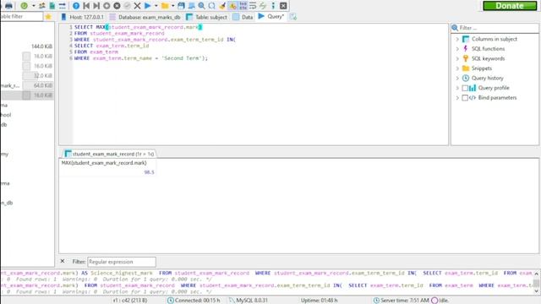Click the insert row plus-circle icon
Viewport: 541px width, 304px height.
tap(107, 6)
